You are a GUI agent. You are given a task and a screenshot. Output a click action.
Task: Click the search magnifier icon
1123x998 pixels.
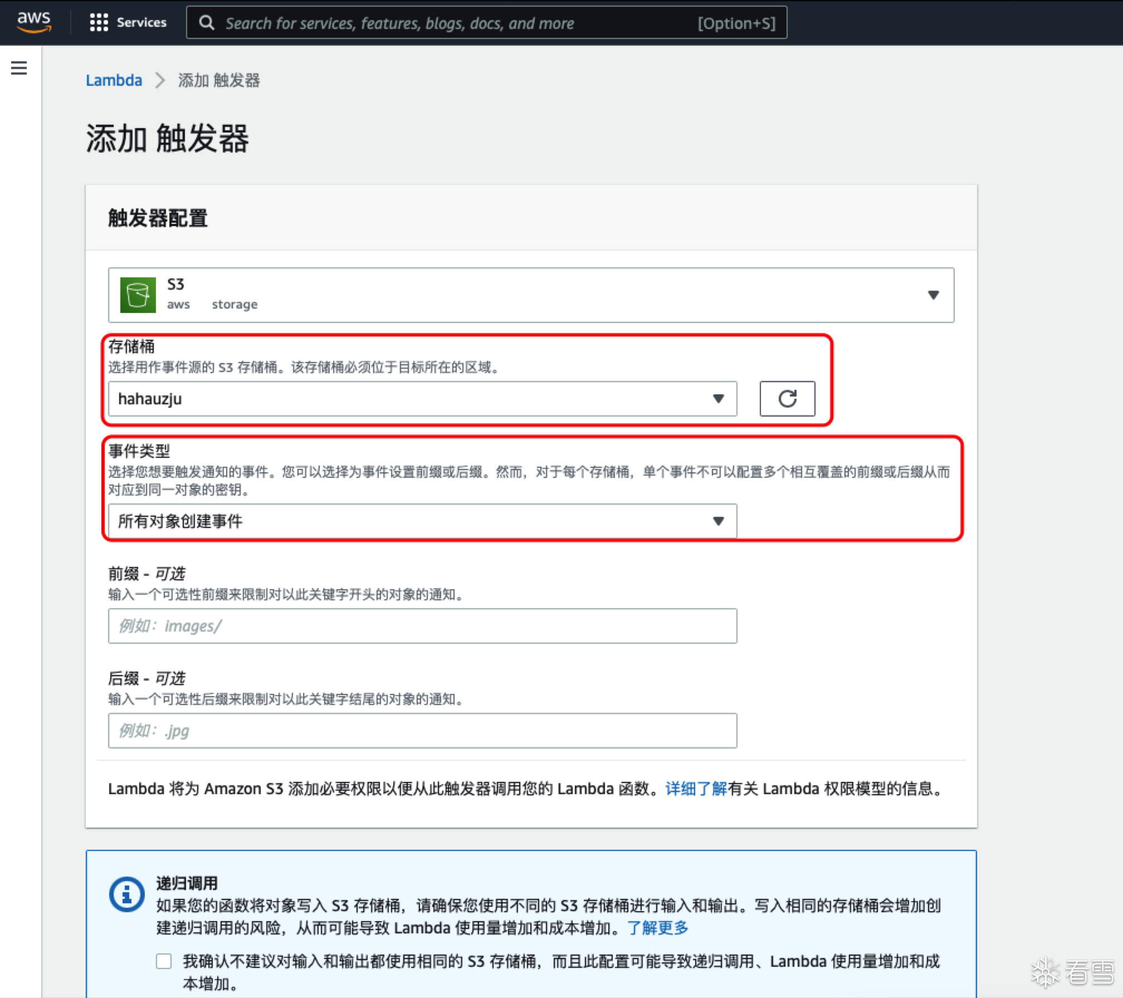(207, 23)
